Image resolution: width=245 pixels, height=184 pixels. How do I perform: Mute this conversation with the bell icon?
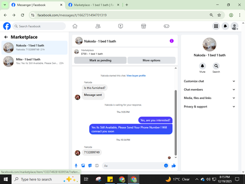point(202,66)
